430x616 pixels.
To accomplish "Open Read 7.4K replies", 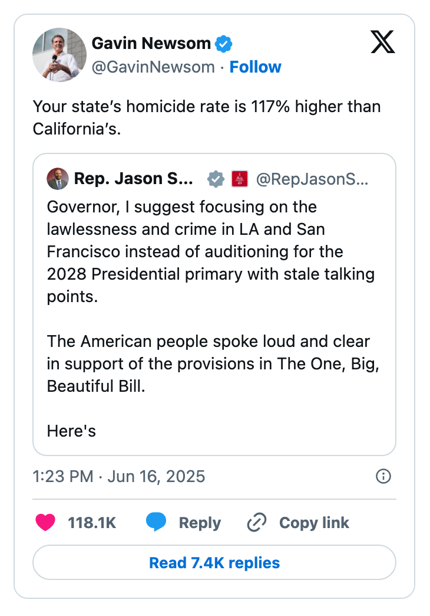I will click(x=215, y=563).
